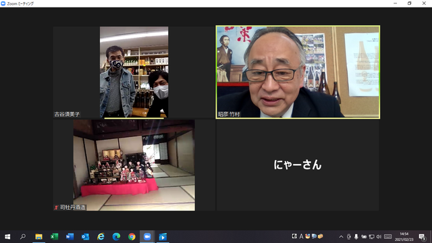Select 古谷須美子 video tile
This screenshot has height=243, width=432.
[x=134, y=72]
